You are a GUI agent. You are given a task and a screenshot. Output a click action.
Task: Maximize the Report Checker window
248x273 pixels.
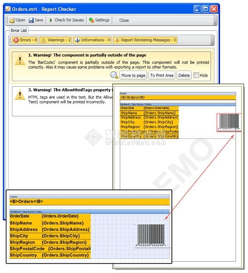tap(205, 9)
